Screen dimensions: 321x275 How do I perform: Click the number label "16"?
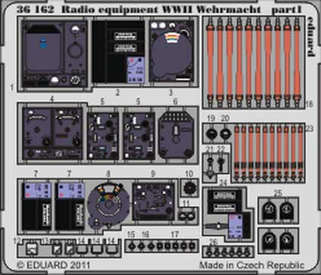click(145, 234)
